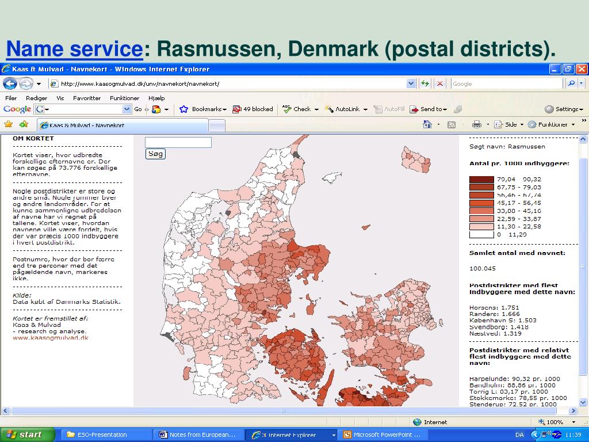Open the Bookmarks dropdown in Google toolbar
The width and height of the screenshot is (589, 442).
click(x=209, y=109)
